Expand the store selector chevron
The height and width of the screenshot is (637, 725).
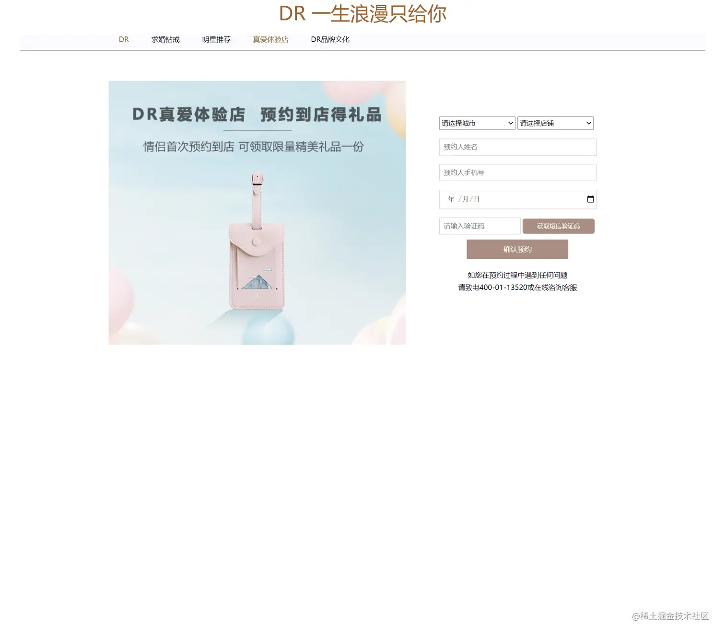click(588, 123)
